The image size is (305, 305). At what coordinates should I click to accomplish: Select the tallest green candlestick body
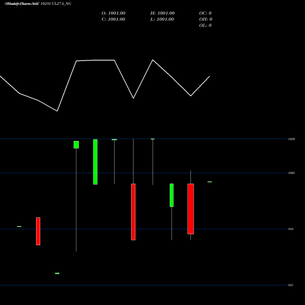pyautogui.click(x=95, y=162)
